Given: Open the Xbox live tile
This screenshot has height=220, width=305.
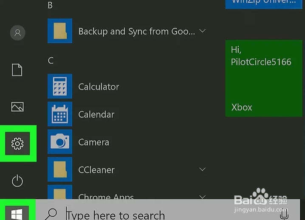Looking at the screenshot, I should [x=264, y=78].
